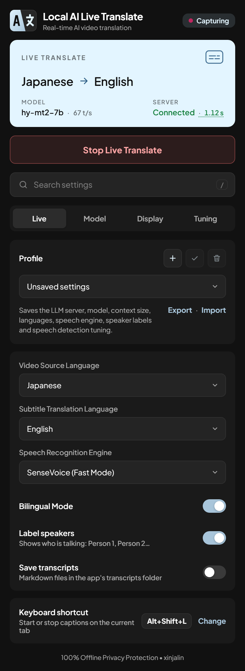Open the Unsaved settings profile dropdown
The height and width of the screenshot is (671, 245).
click(123, 286)
